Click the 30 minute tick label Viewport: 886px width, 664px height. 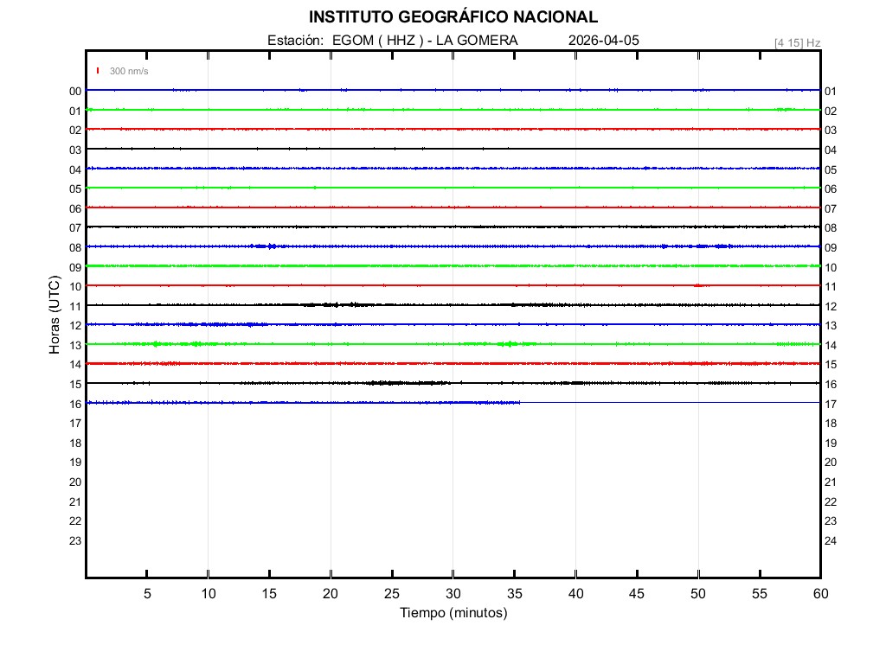pyautogui.click(x=453, y=593)
